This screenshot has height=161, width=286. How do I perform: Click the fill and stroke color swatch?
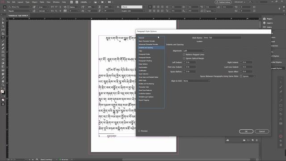3,92
